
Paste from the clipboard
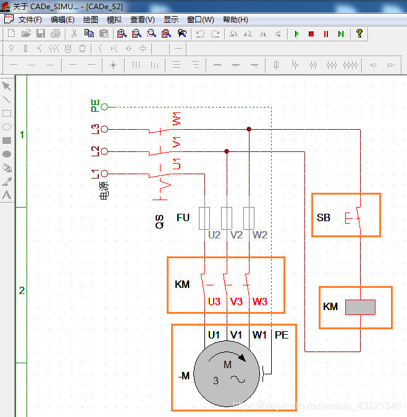[104, 34]
